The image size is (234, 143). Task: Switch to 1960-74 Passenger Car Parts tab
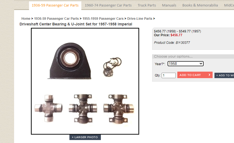[x=108, y=5]
